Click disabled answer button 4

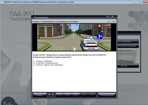click(84, 95)
